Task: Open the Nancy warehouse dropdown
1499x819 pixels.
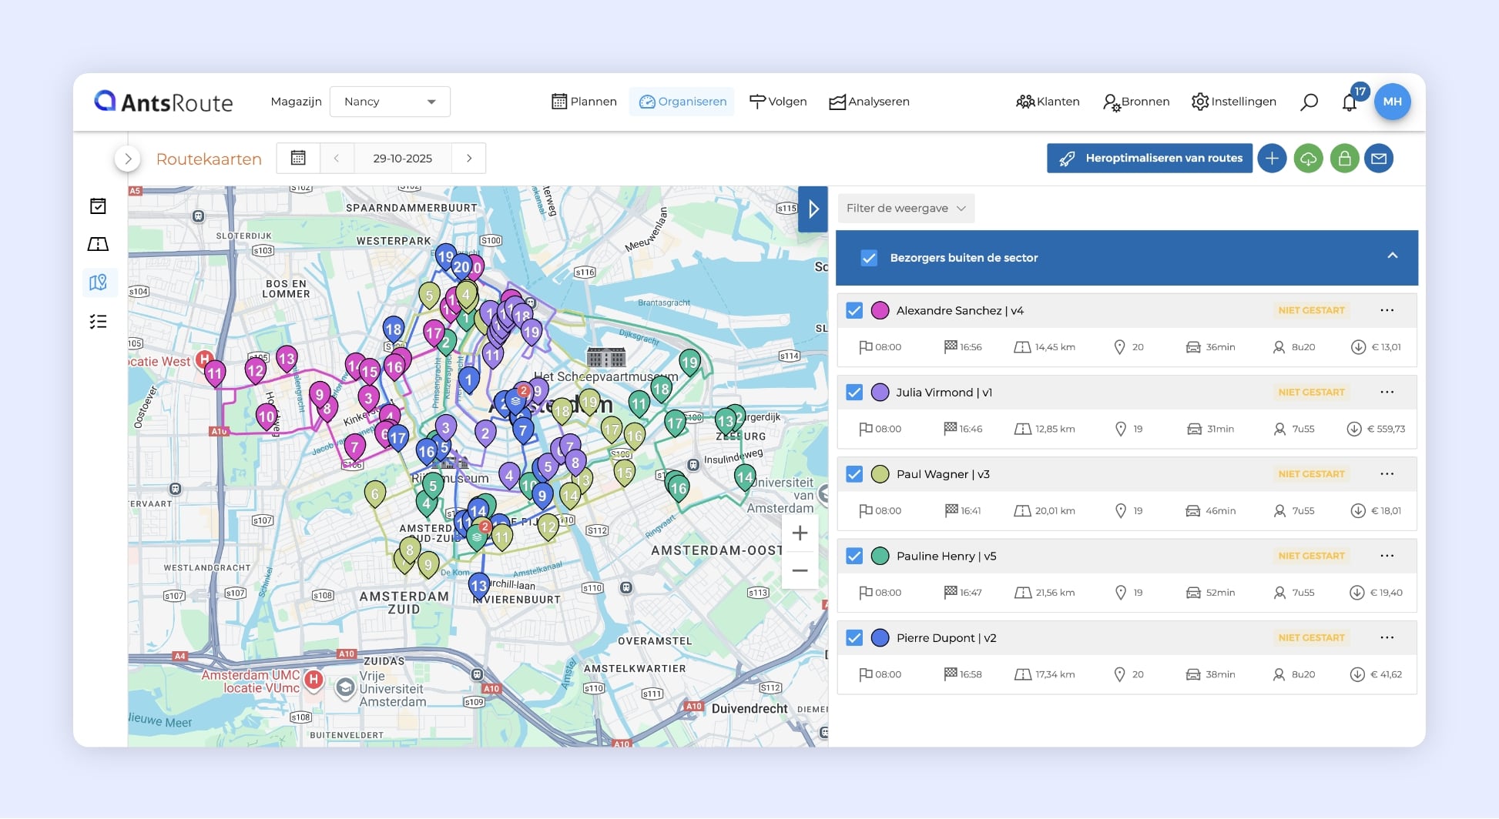Action: pos(390,101)
